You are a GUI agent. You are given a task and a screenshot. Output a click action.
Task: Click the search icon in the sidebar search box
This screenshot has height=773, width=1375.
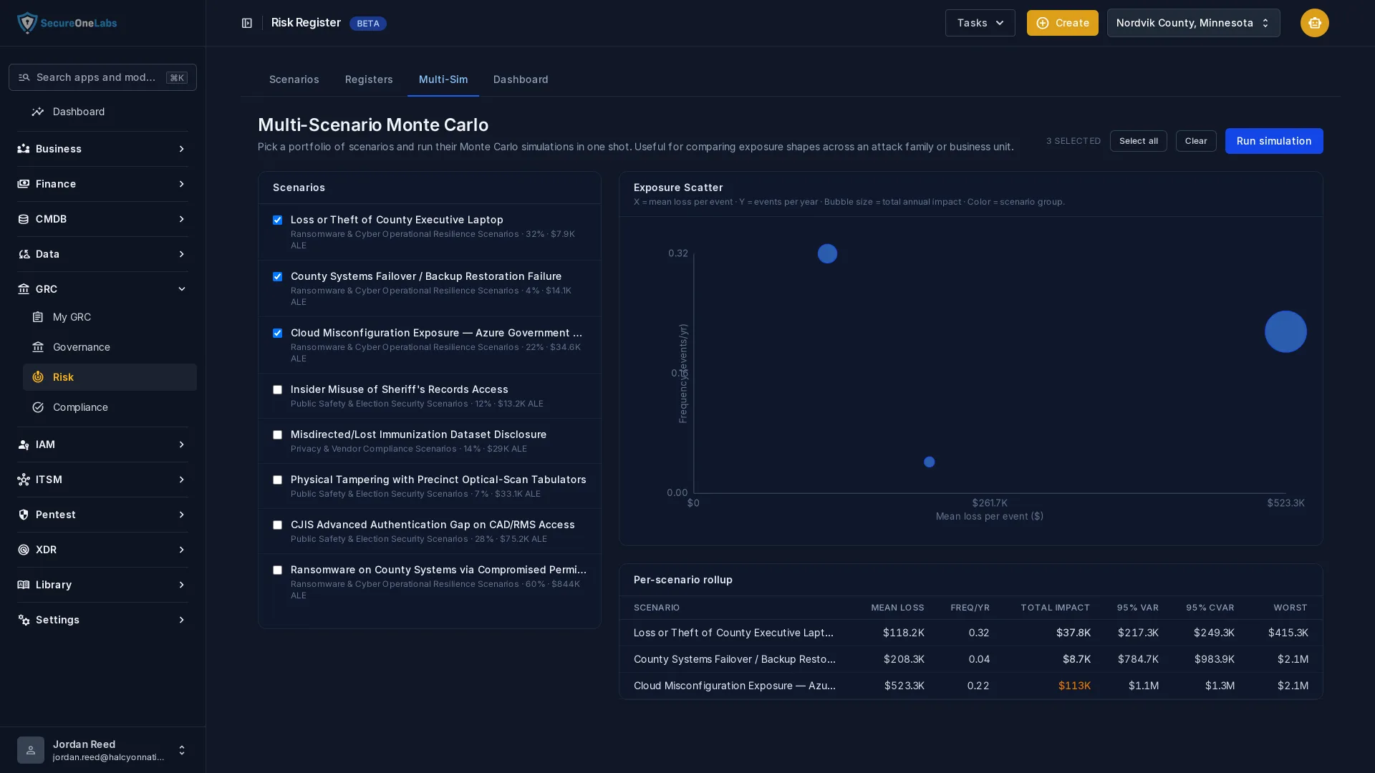click(x=24, y=77)
